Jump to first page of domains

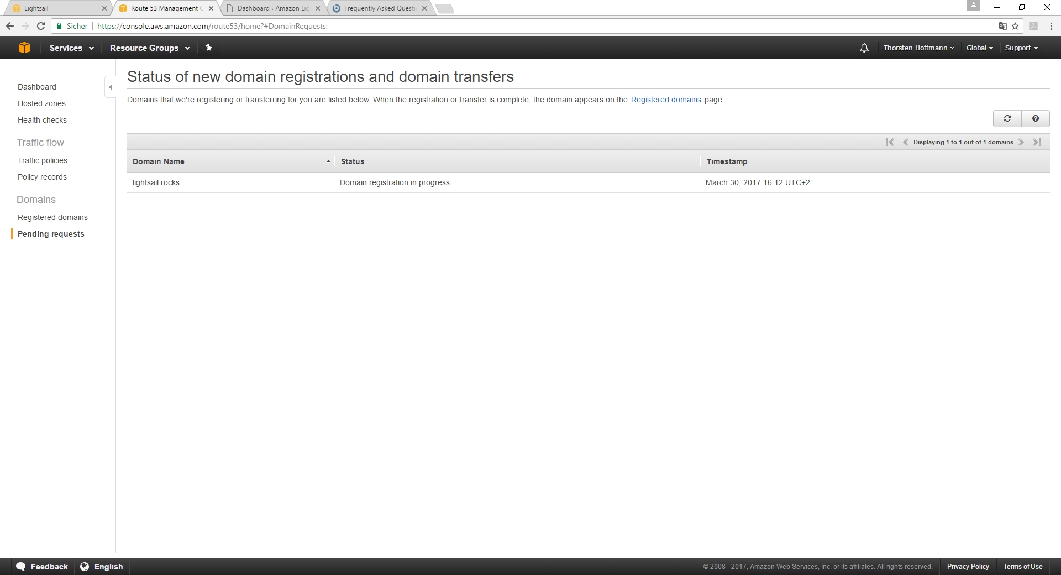click(890, 142)
